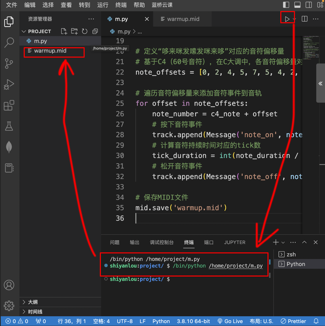Open the Testing flask view

9,126
